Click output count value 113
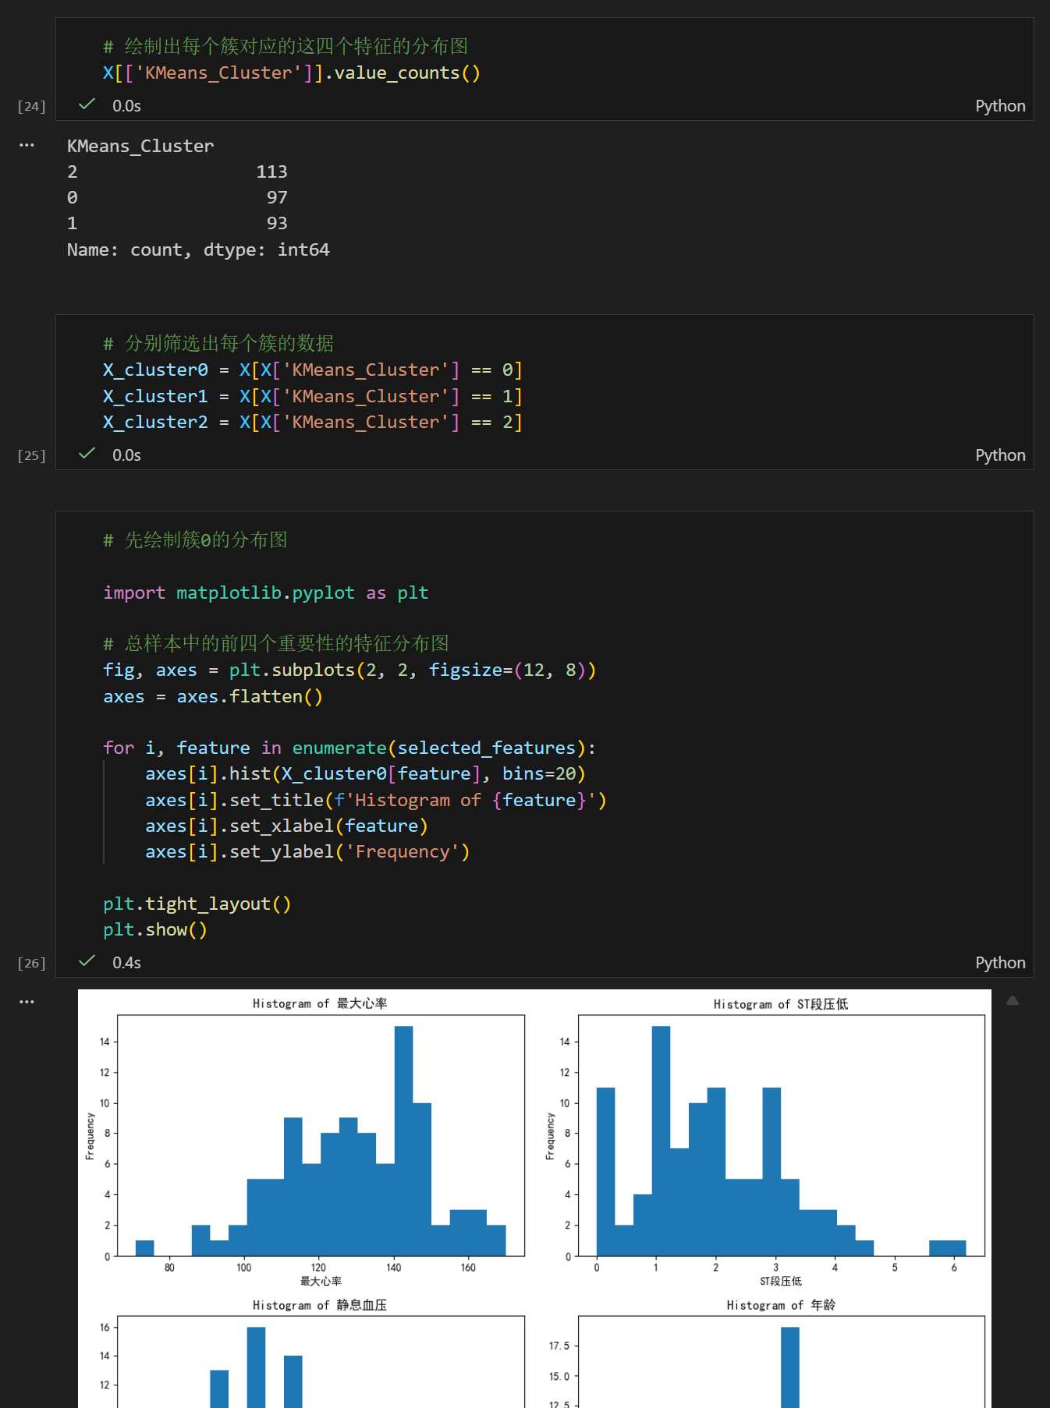The height and width of the screenshot is (1408, 1050). [x=271, y=172]
